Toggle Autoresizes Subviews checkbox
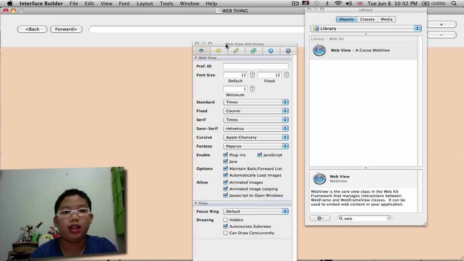This screenshot has height=261, width=464. tap(225, 227)
